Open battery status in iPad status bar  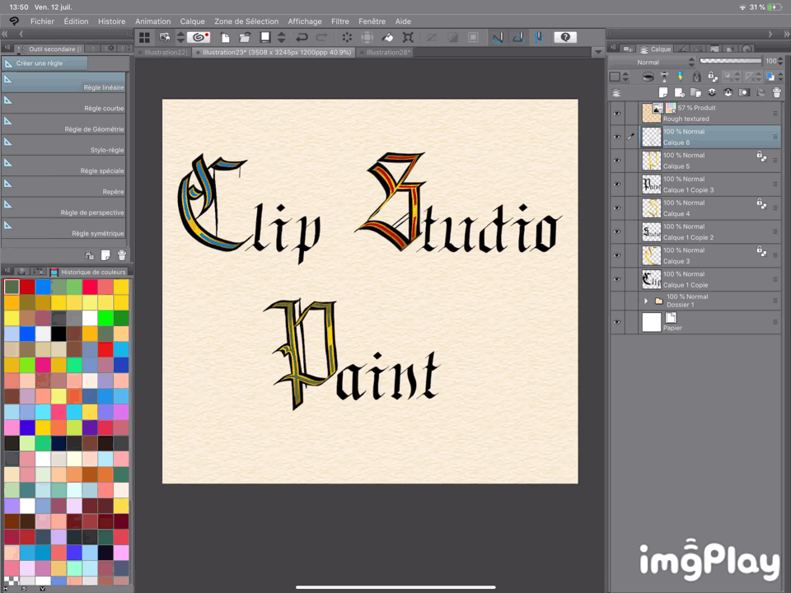click(774, 7)
